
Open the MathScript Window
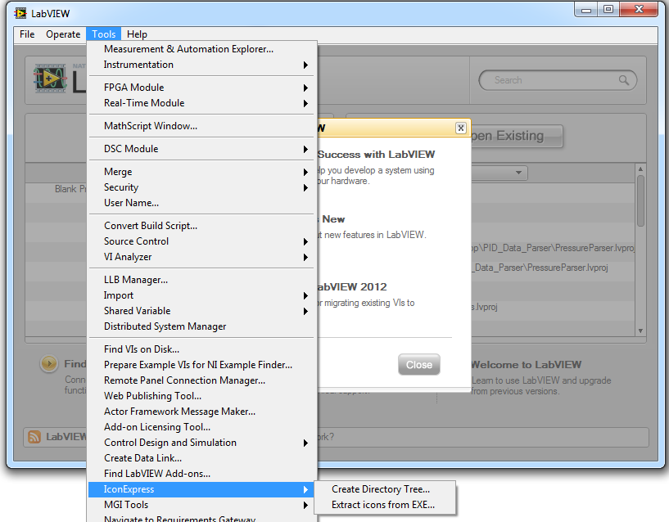(201, 126)
